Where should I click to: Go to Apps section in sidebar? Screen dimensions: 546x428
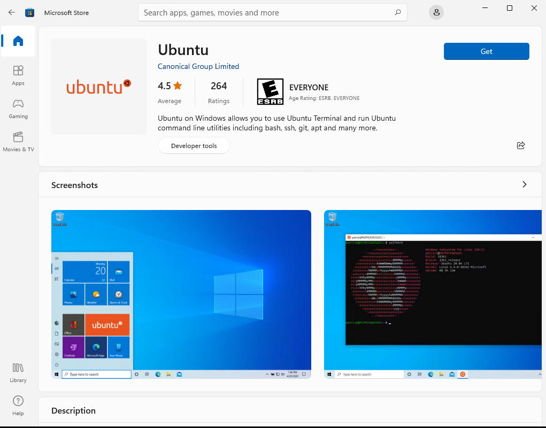click(x=18, y=75)
